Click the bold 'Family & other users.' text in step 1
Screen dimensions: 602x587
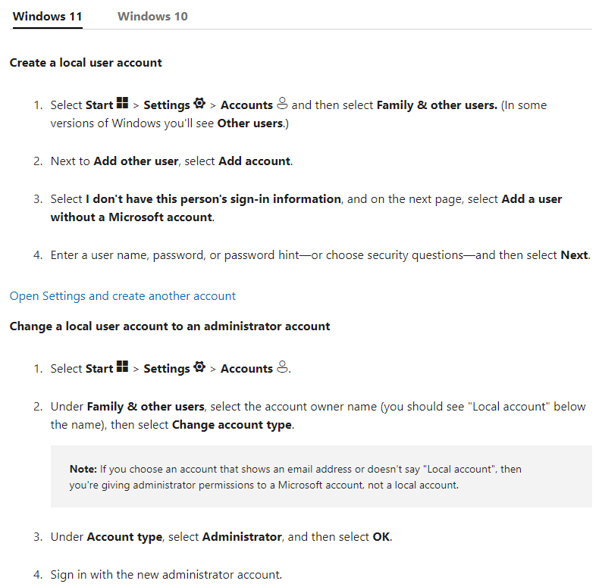click(437, 105)
